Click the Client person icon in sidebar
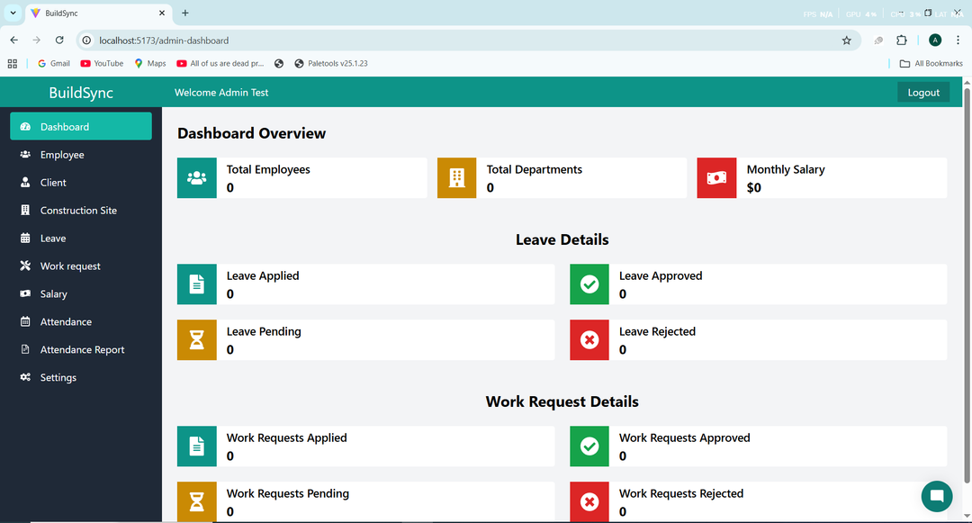This screenshot has width=972, height=523. click(x=25, y=182)
